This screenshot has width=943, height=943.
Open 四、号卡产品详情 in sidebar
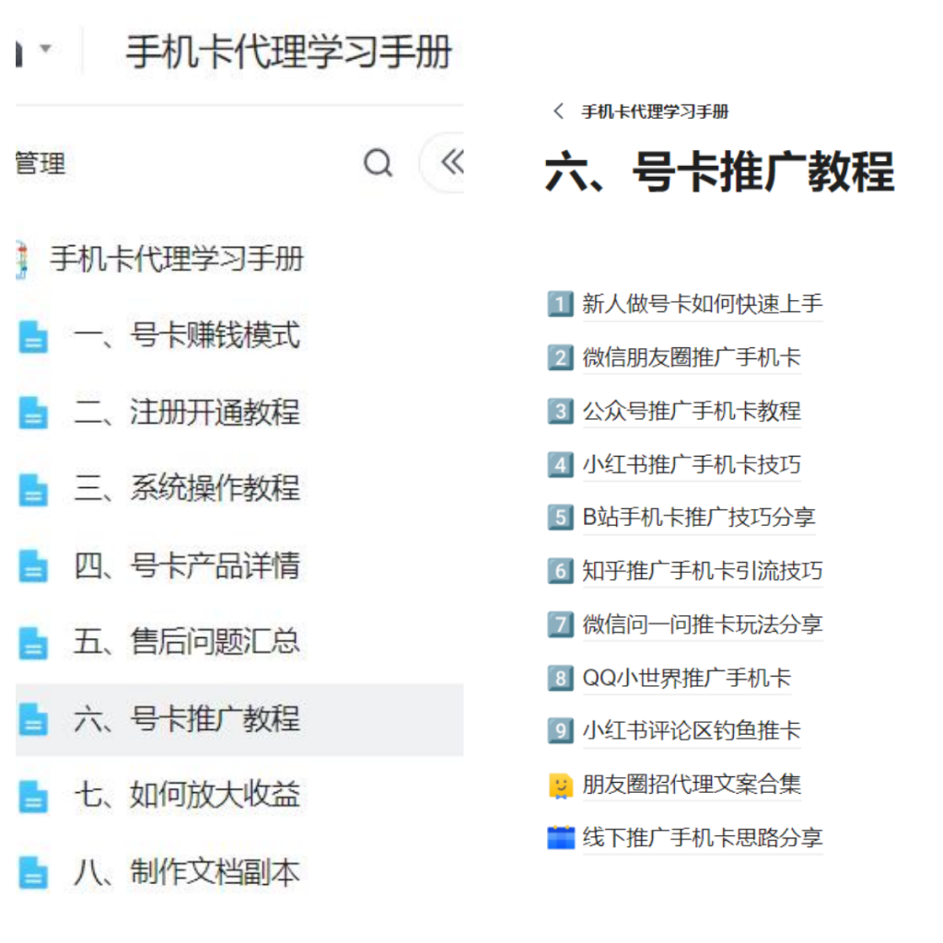(187, 565)
